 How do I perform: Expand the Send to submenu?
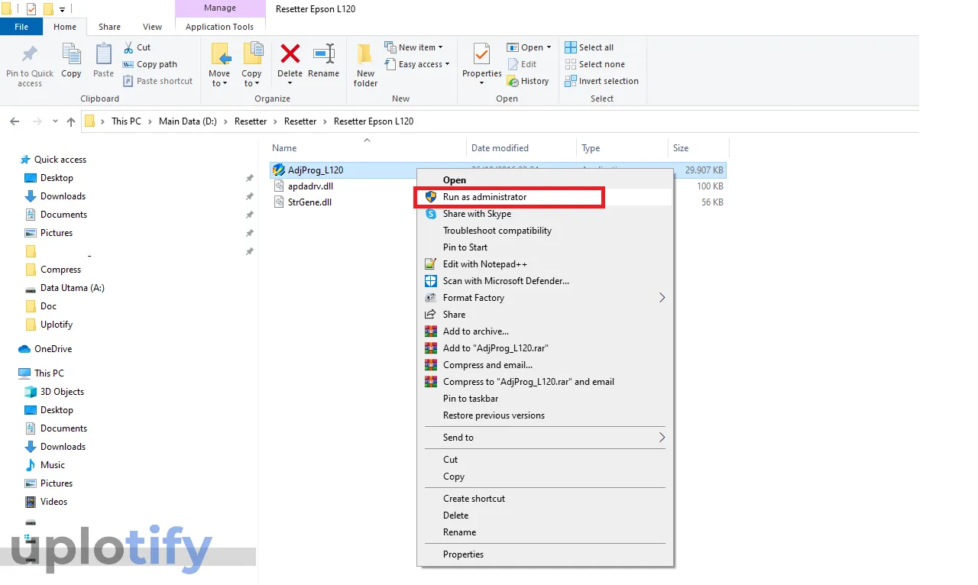point(545,438)
